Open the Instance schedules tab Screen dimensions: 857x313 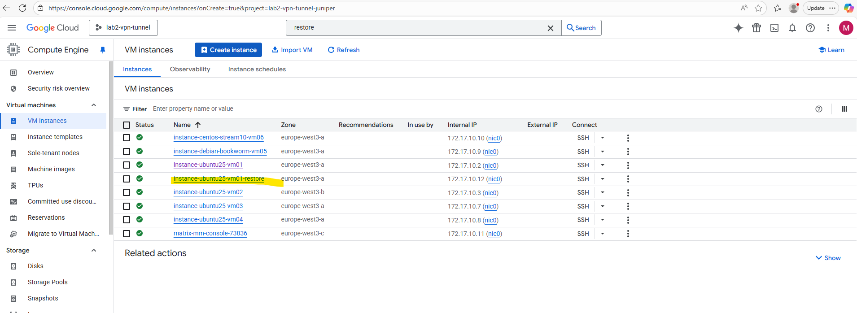[257, 69]
